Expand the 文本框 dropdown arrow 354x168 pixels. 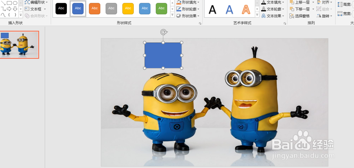pyautogui.click(x=45, y=9)
